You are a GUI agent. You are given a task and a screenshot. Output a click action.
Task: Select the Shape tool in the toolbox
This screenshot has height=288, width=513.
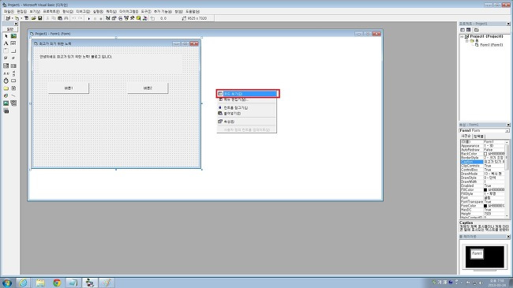[x=6, y=95]
